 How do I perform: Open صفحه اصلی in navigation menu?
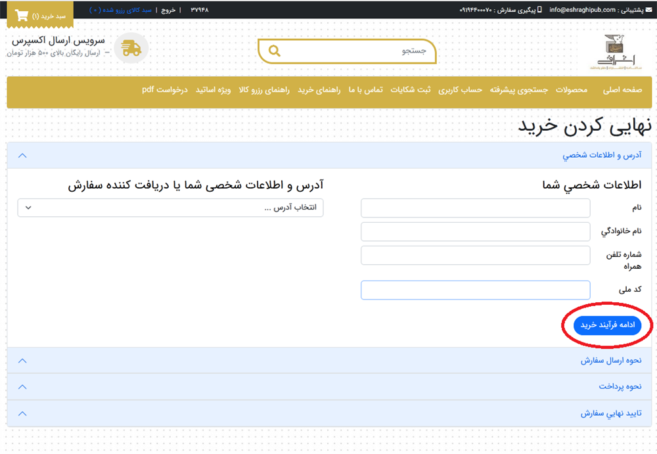click(622, 90)
